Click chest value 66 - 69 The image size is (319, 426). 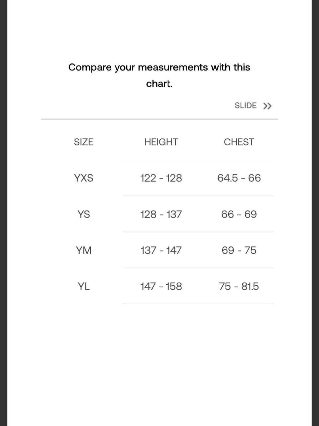[239, 214]
